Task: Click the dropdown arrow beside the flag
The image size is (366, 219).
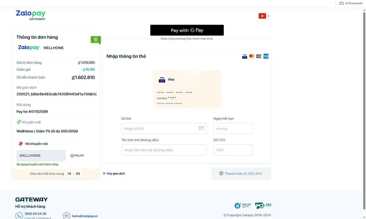Action: 268,16
